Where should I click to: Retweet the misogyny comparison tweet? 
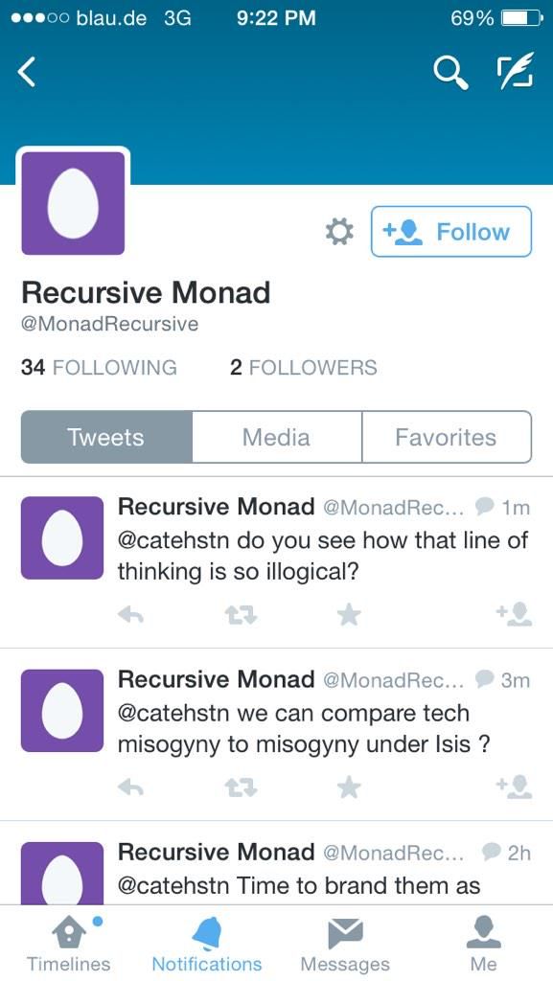(x=241, y=786)
